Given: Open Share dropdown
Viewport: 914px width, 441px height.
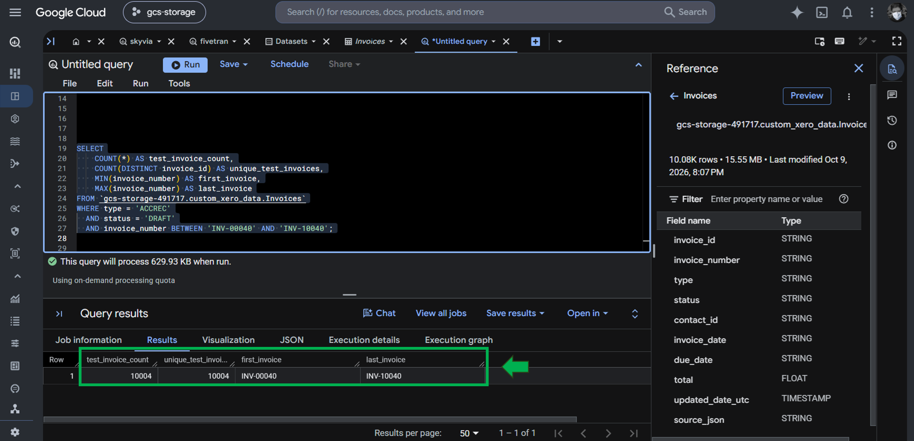Looking at the screenshot, I should click(x=344, y=64).
